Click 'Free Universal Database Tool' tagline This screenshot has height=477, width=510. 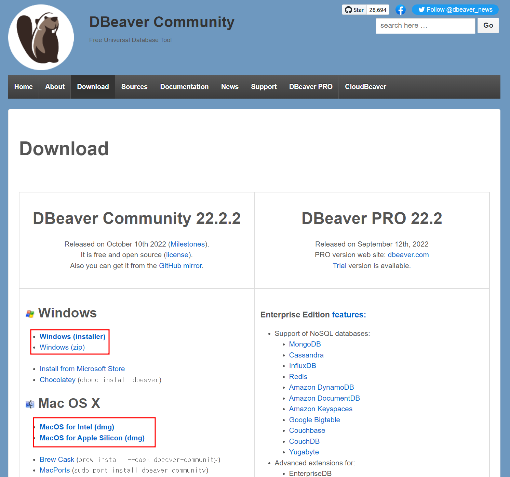coord(130,40)
